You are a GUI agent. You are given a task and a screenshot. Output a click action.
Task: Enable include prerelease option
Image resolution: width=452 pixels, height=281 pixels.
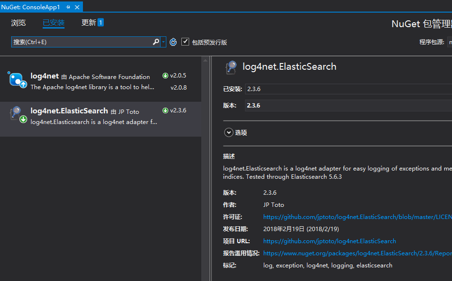tap(185, 41)
